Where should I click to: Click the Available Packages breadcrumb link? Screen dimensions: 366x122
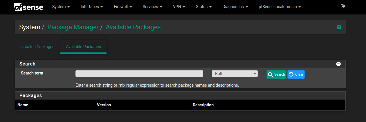point(133,27)
